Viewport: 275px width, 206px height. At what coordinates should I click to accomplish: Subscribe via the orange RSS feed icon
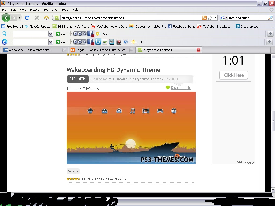(204, 18)
